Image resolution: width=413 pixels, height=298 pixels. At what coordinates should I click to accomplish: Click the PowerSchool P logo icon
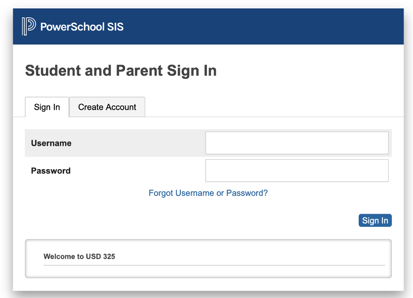pyautogui.click(x=29, y=26)
